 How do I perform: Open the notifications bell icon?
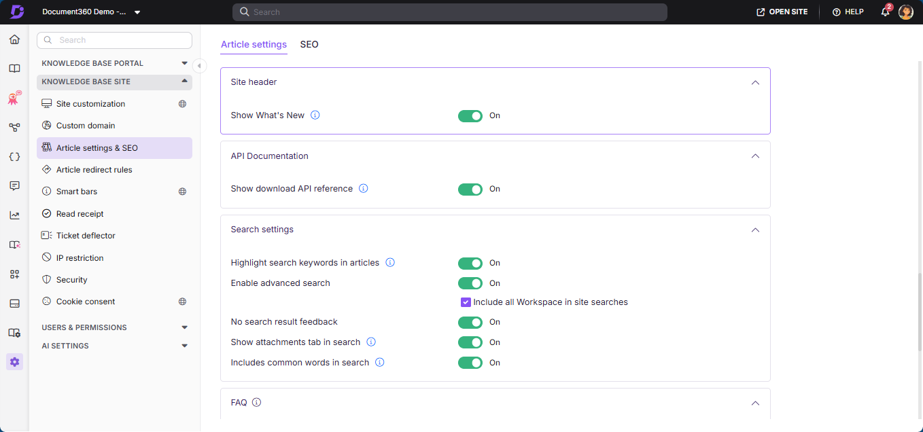[x=885, y=12]
